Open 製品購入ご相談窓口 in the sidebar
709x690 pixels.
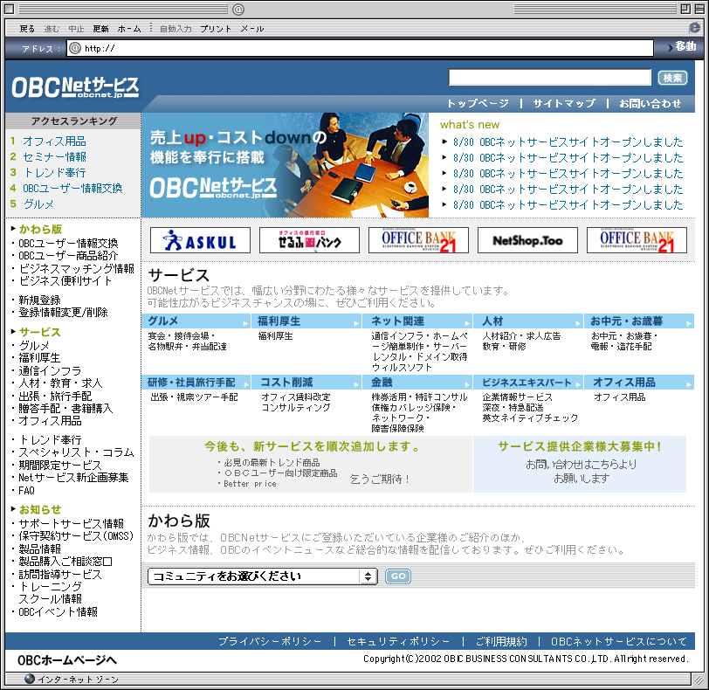coord(65,562)
